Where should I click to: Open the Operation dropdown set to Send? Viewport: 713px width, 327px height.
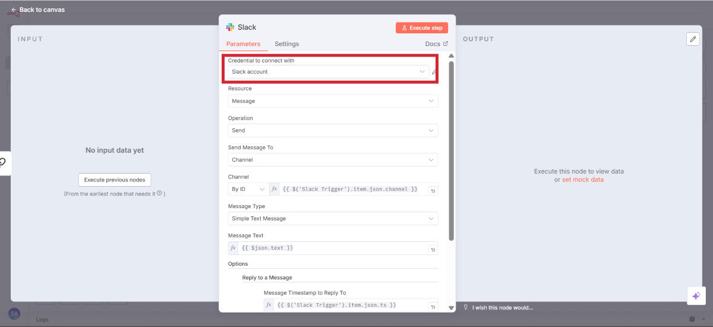point(333,130)
